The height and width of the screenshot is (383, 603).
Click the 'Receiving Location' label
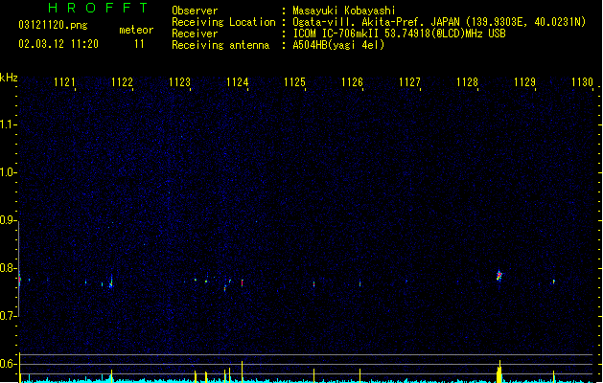point(223,22)
